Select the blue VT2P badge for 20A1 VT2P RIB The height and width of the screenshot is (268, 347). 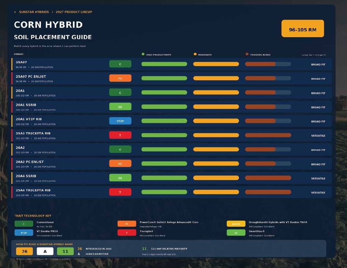[x=120, y=121]
